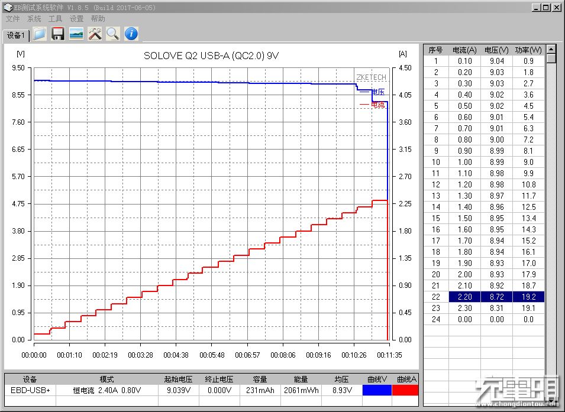Screen dimensions: 565x412
Task: Click voltage 9.00 in row 8
Action: pyautogui.click(x=496, y=140)
